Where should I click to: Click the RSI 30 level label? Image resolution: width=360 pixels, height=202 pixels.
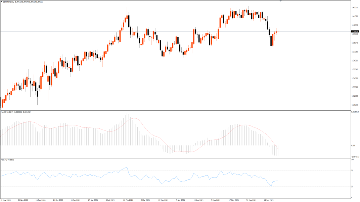tap(352, 186)
